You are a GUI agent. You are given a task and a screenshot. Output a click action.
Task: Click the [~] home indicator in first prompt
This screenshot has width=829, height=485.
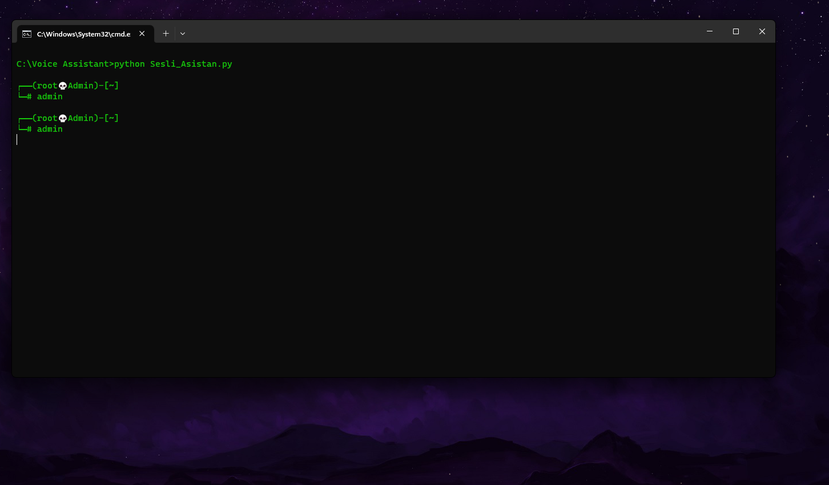coord(112,85)
